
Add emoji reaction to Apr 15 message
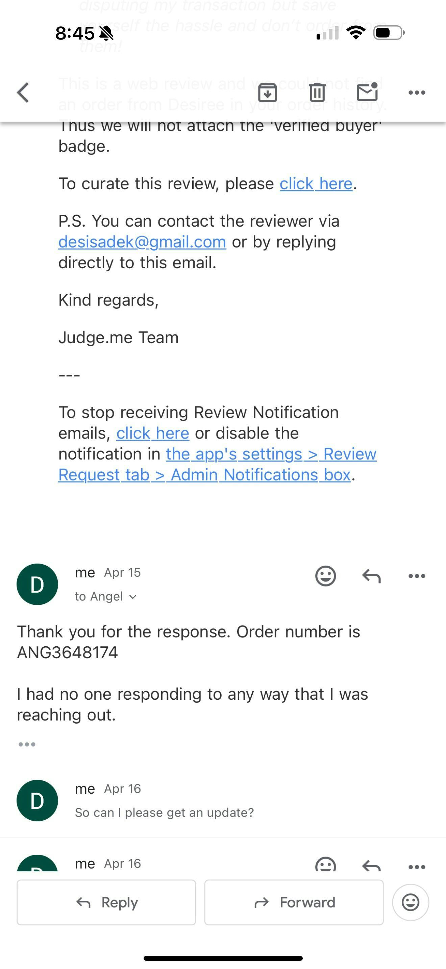coord(325,576)
